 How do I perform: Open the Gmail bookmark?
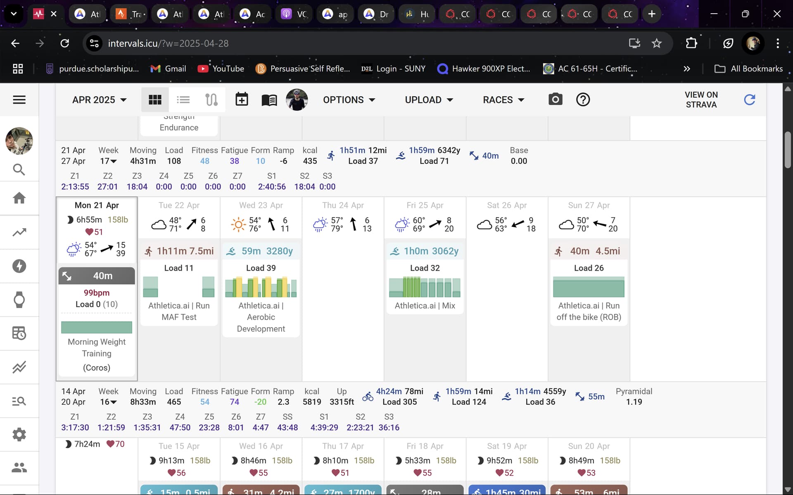168,69
